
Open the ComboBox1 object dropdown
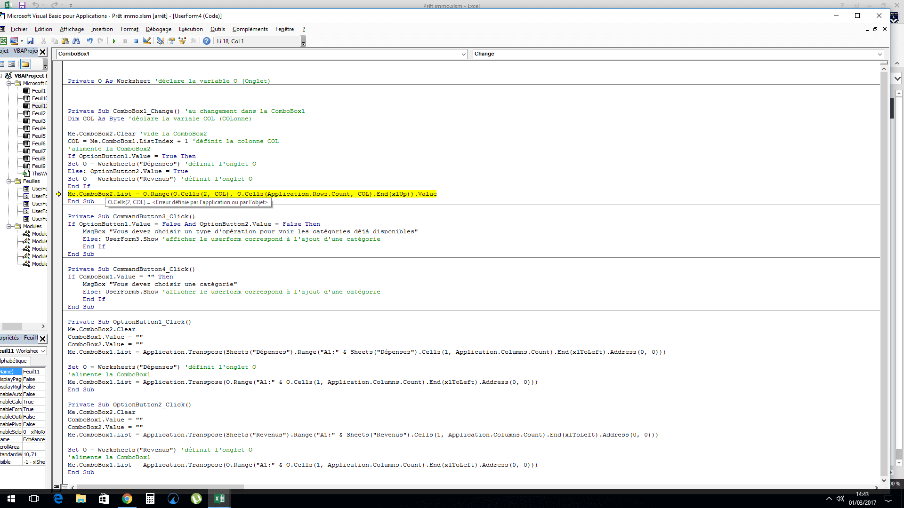[463, 54]
